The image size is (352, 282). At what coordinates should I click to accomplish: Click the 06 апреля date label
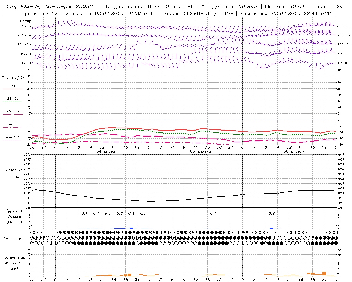pyautogui.click(x=294, y=151)
